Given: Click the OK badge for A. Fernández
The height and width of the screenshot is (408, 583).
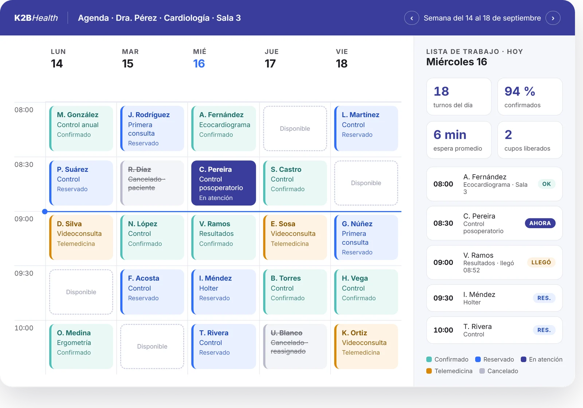Looking at the screenshot, I should click(x=546, y=184).
